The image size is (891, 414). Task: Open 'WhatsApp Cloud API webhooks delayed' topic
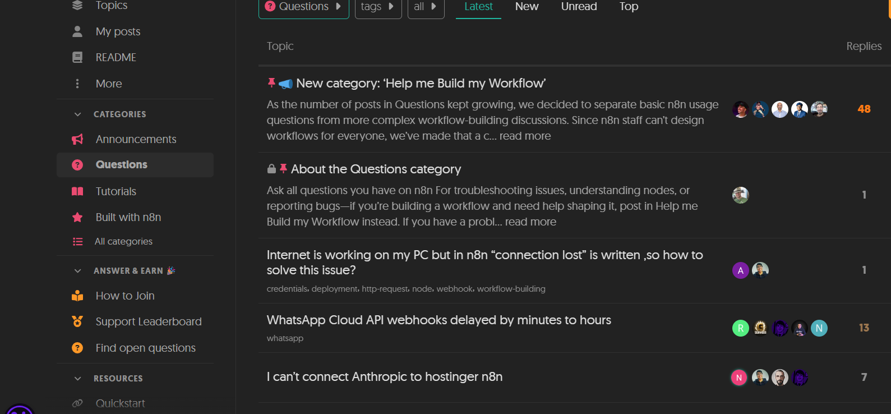(x=438, y=320)
